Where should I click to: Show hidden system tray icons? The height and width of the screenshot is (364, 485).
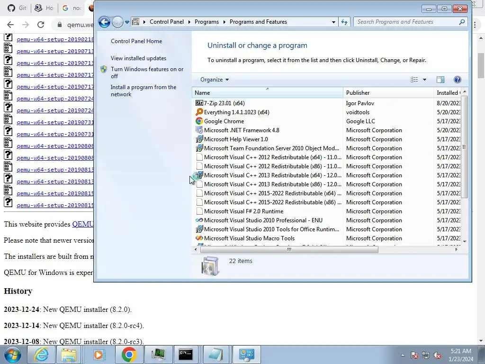point(403,355)
